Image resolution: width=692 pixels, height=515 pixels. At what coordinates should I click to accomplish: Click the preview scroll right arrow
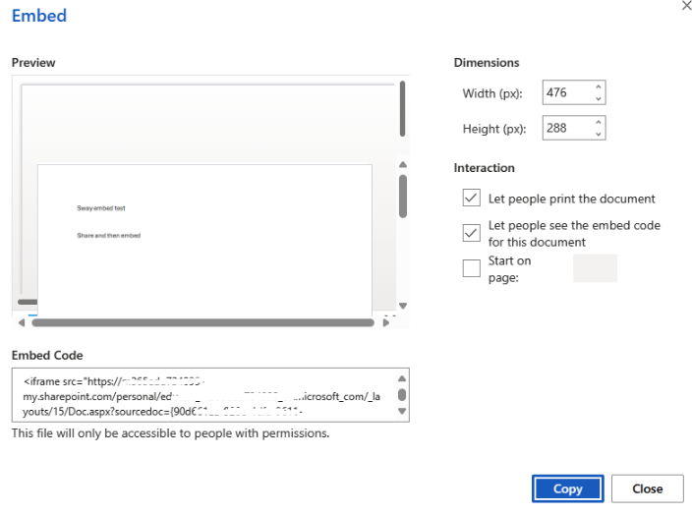tap(386, 322)
